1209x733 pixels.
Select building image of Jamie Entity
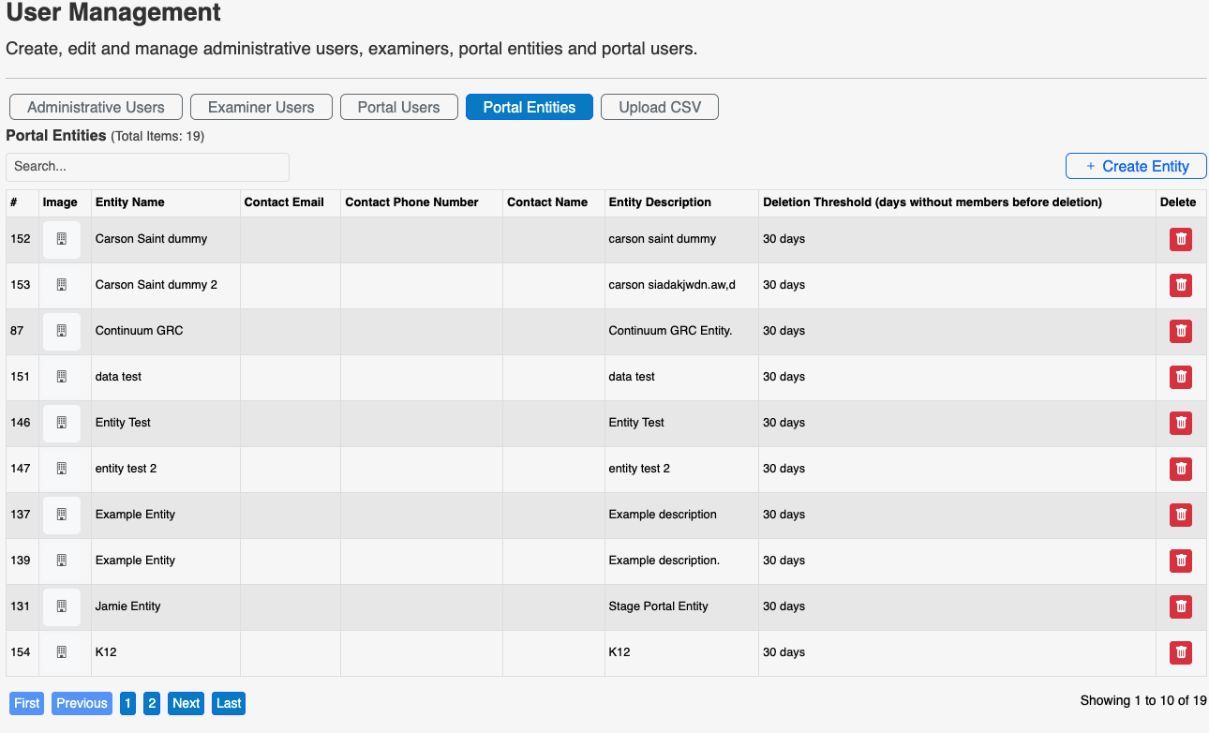(x=62, y=606)
